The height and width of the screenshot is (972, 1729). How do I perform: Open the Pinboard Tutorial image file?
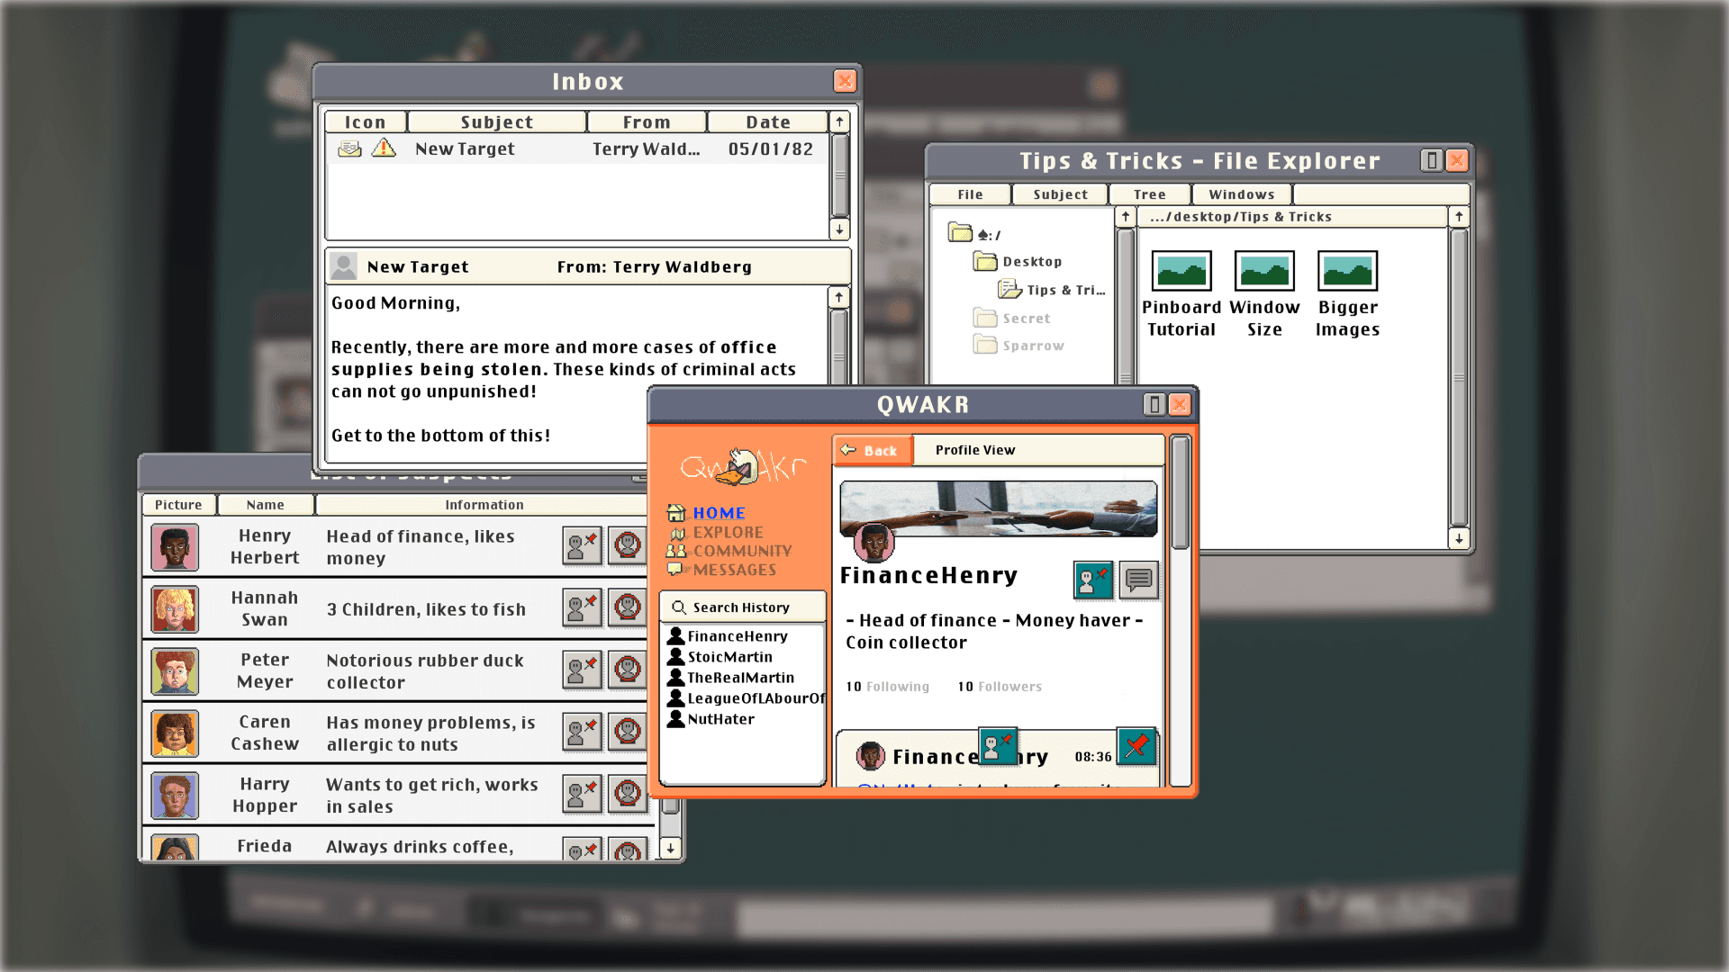point(1181,271)
